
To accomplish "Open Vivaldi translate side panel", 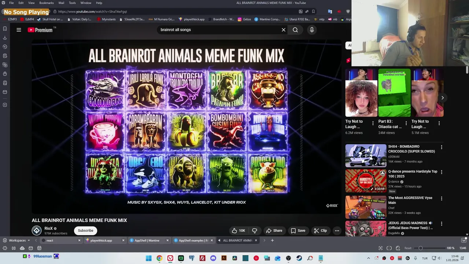I will 5,65.
